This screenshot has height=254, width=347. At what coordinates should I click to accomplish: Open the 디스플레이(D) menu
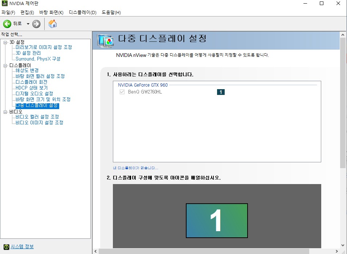(x=82, y=13)
